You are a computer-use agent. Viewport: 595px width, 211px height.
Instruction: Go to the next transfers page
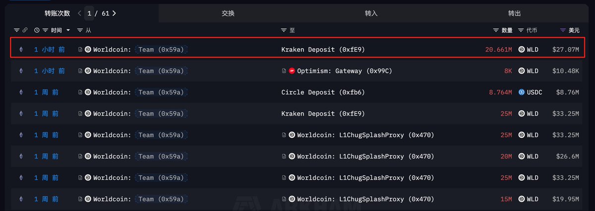coord(114,13)
